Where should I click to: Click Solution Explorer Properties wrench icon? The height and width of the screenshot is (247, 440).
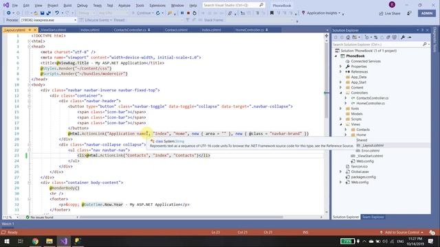(403, 37)
